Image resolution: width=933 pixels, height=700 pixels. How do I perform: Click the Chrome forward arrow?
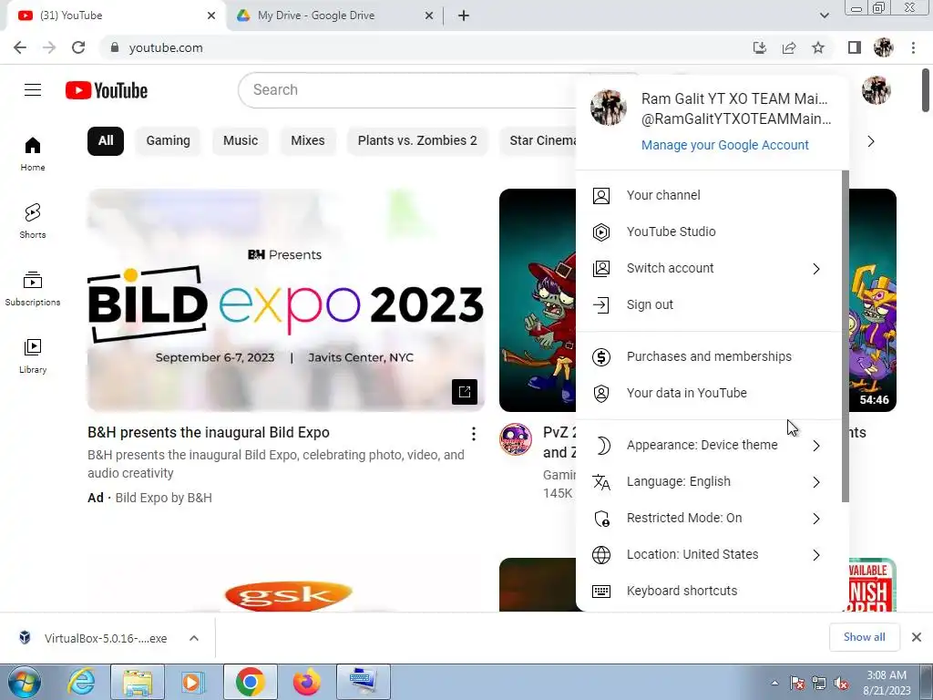49,47
